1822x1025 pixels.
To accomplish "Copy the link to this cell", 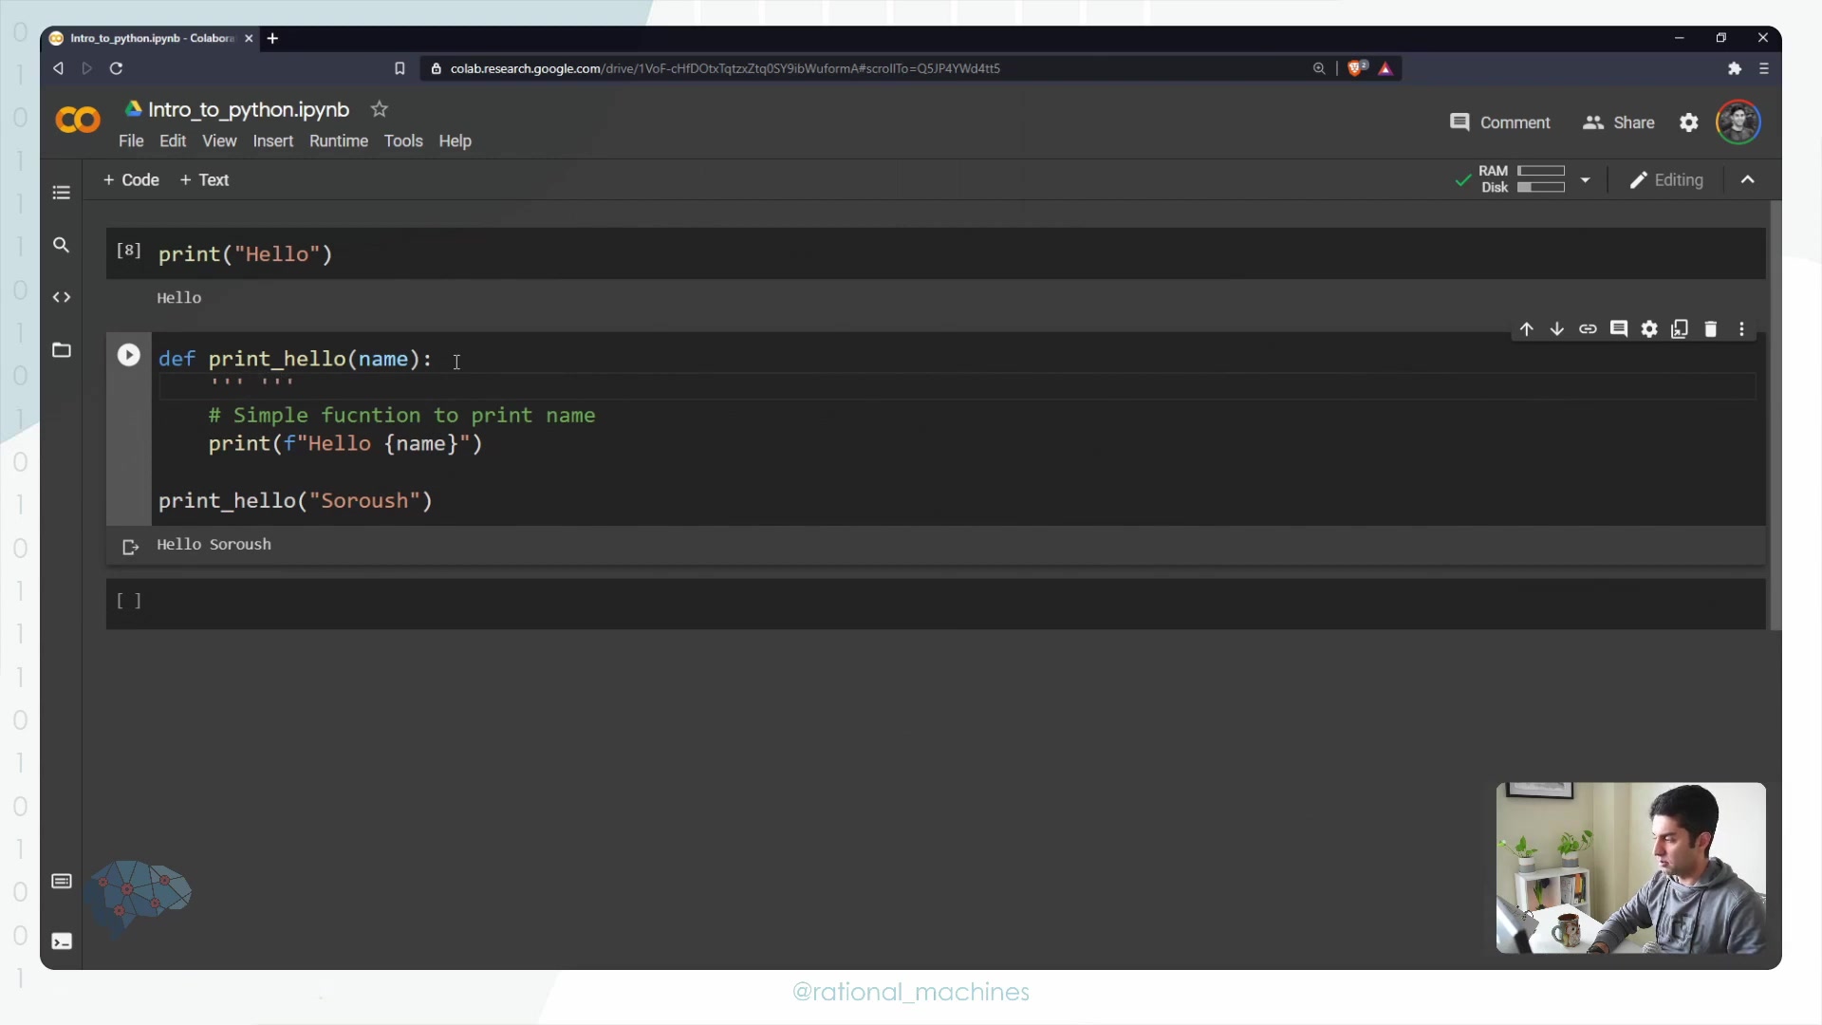I will tap(1588, 329).
